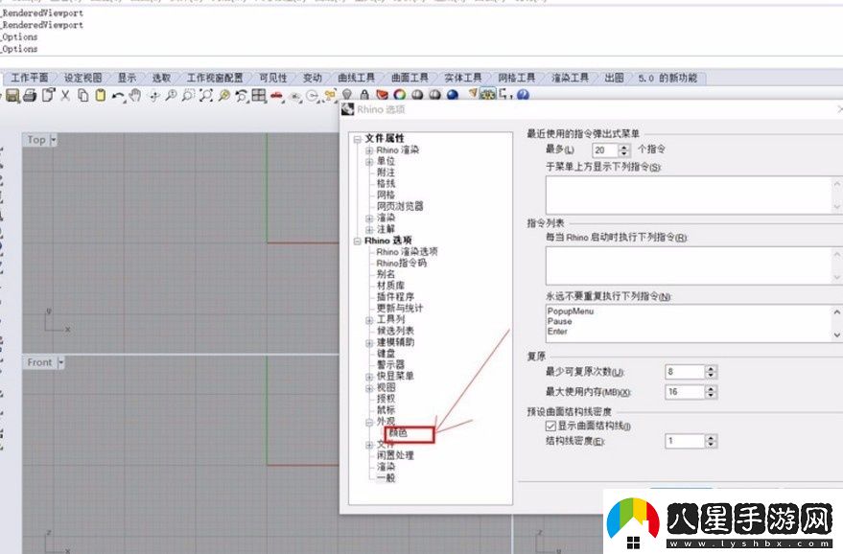Click the Copy icon

[83, 96]
